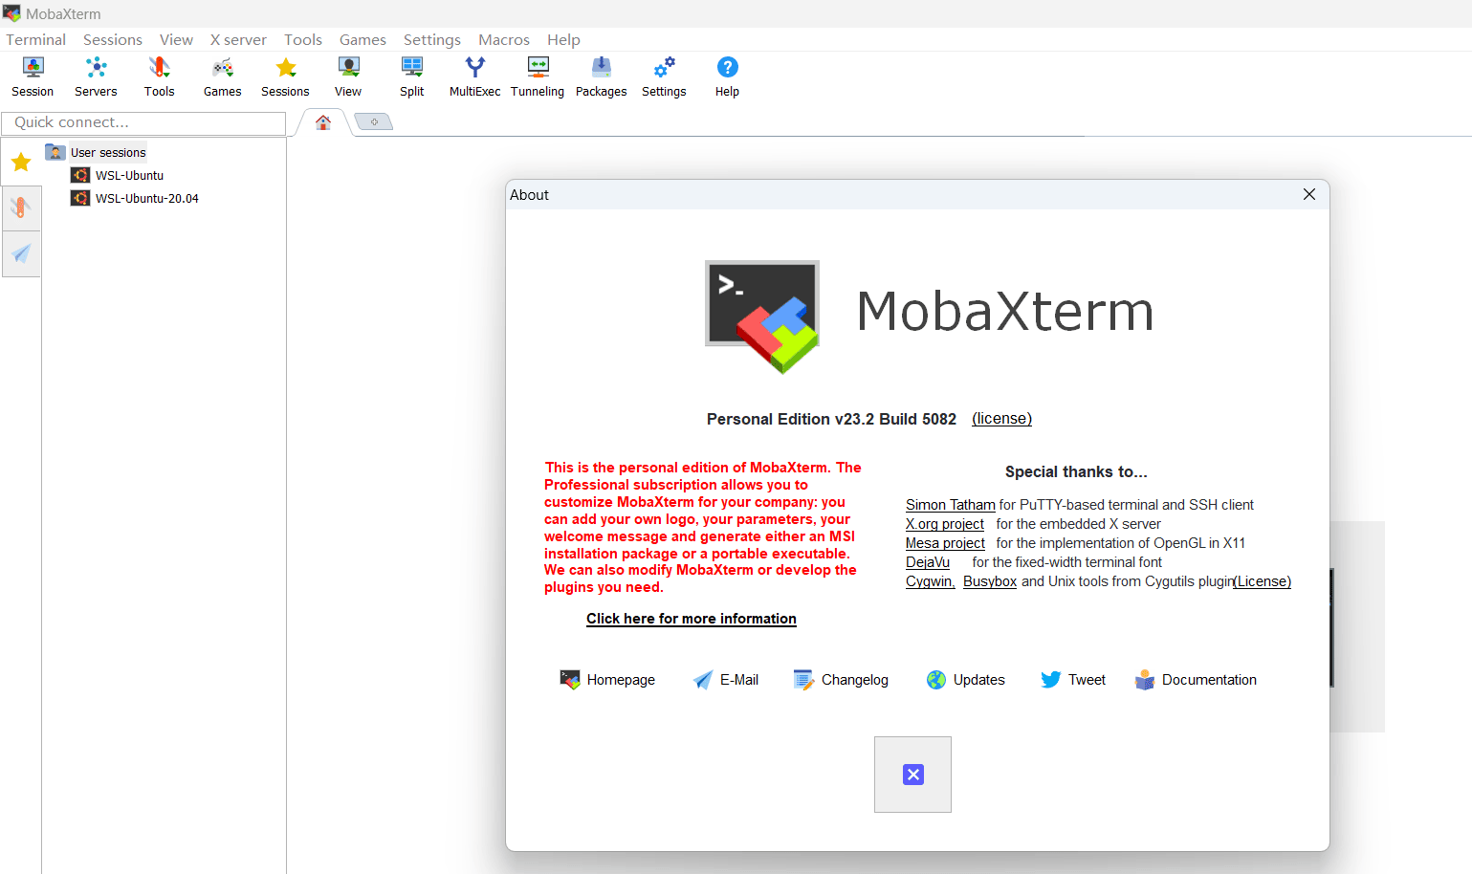Click the E-Mail button in About dialog
The height and width of the screenshot is (874, 1472).
pos(726,680)
